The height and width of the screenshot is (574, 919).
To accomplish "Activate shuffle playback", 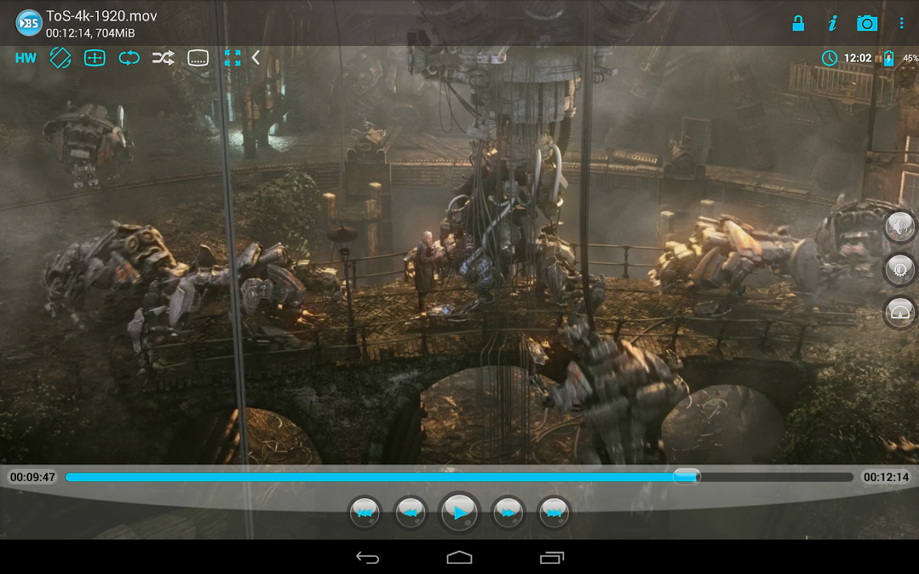I will (163, 57).
